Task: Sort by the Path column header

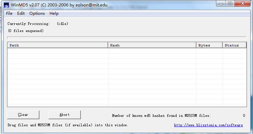Action: [x=58, y=45]
